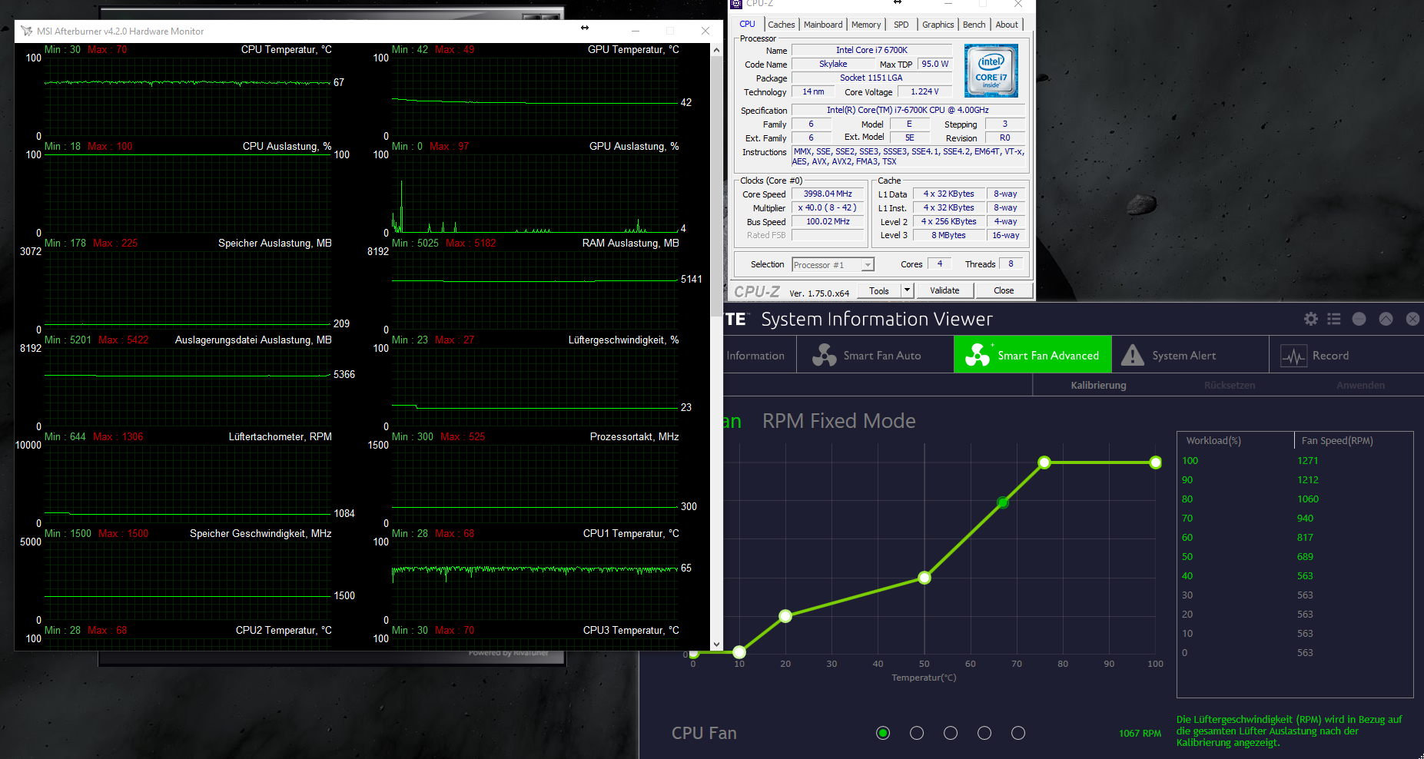Select the second fan radio button
Image resolution: width=1424 pixels, height=759 pixels.
[917, 733]
